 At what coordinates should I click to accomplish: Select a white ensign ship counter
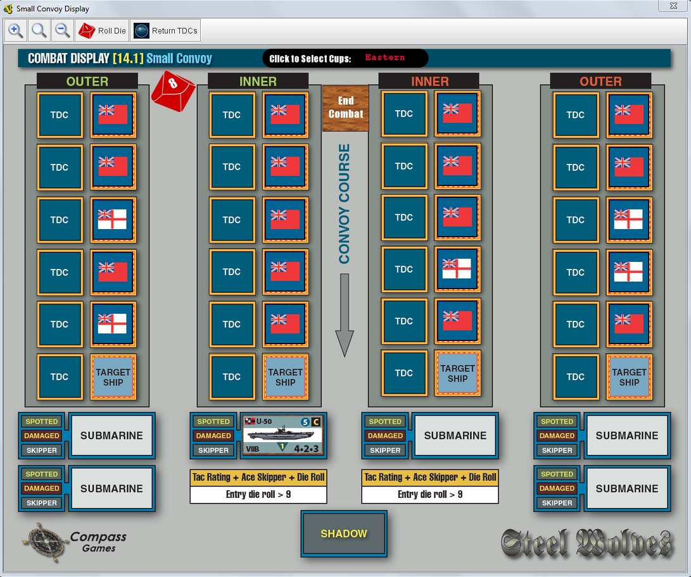tap(112, 220)
